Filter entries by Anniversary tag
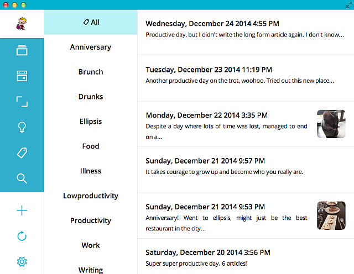This screenshot has width=354, height=274. pos(91,48)
